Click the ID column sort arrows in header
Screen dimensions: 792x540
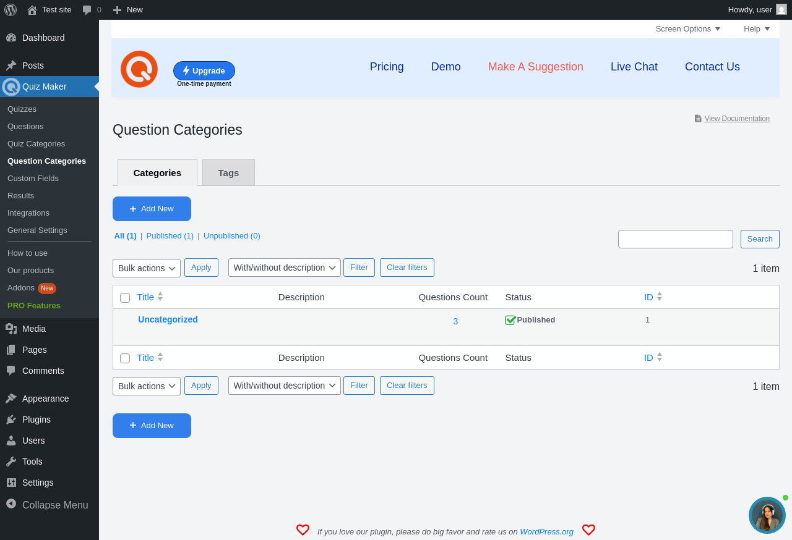tap(660, 297)
